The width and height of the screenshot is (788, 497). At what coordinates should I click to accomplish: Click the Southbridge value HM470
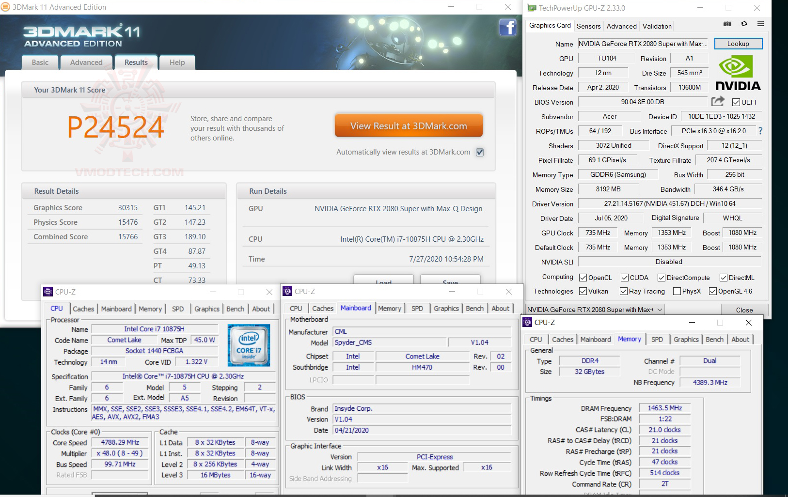tap(422, 367)
